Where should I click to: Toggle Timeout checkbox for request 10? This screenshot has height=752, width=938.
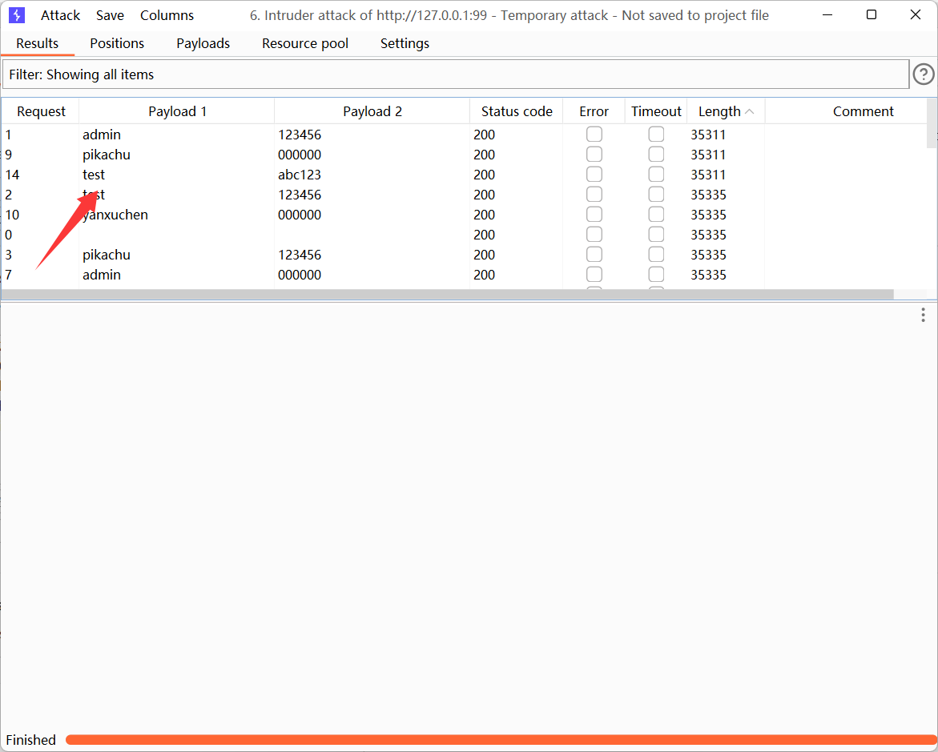click(656, 214)
